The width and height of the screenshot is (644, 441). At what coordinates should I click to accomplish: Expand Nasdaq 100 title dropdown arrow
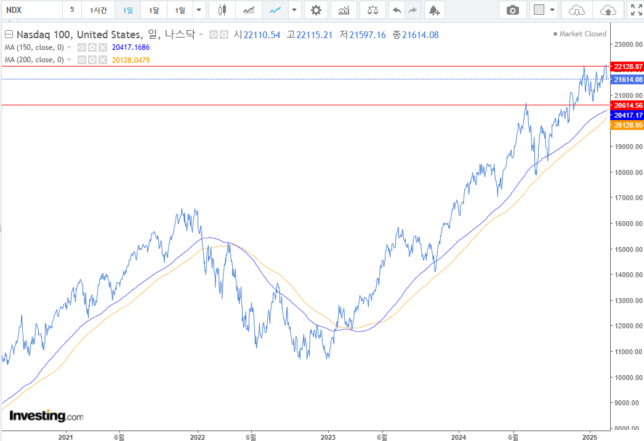click(201, 34)
